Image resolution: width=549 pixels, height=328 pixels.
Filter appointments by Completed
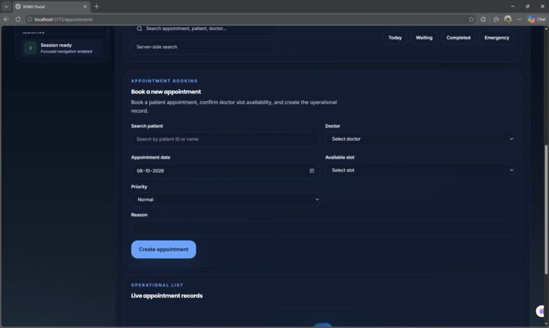pyautogui.click(x=458, y=37)
